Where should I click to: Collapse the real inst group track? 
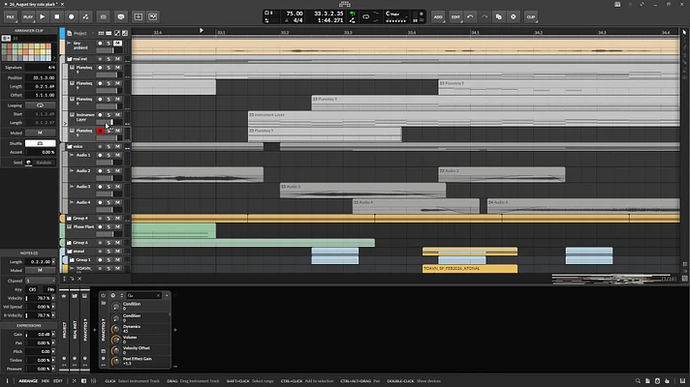pyautogui.click(x=70, y=58)
